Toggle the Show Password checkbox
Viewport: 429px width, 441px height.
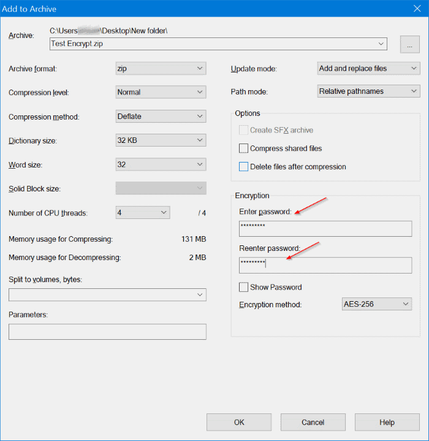point(243,287)
